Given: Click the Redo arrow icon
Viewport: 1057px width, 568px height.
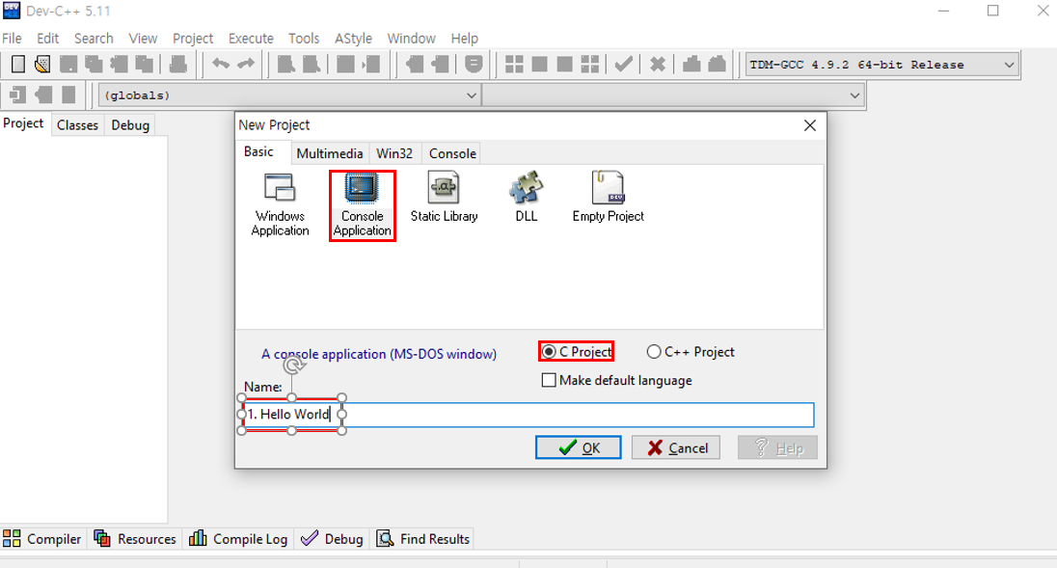Looking at the screenshot, I should tap(246, 64).
